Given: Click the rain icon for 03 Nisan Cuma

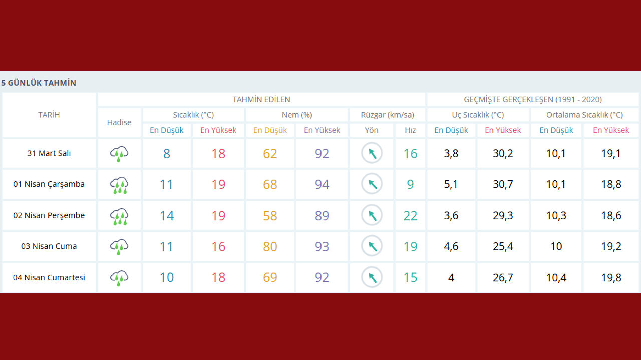Looking at the screenshot, I should coord(119,247).
